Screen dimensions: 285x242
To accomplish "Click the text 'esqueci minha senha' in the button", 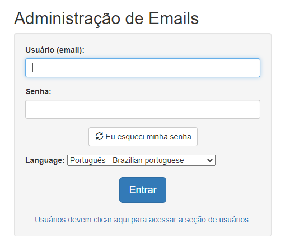I will [x=154, y=137].
